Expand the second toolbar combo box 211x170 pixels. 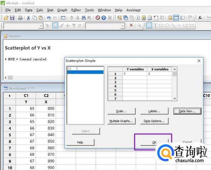coord(123,26)
